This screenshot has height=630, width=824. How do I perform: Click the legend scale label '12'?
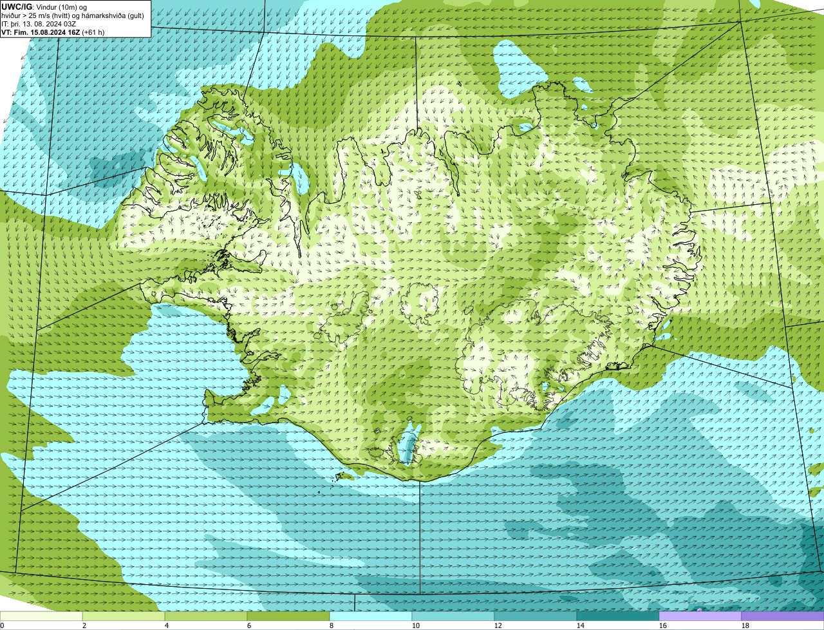coord(498,625)
